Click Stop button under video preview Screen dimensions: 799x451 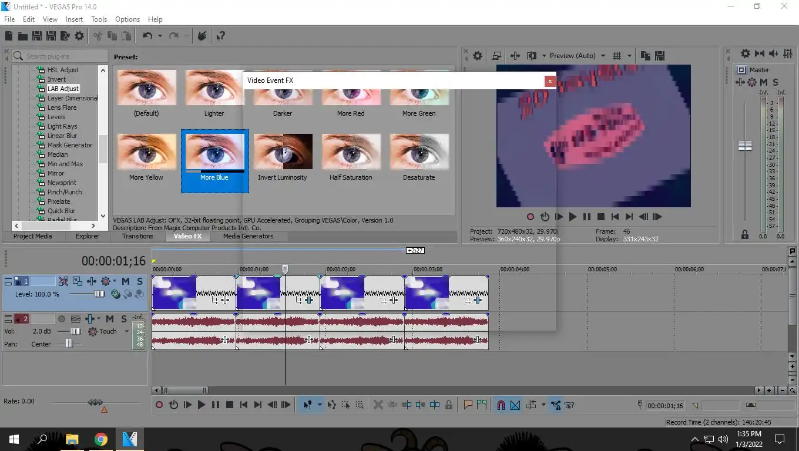(600, 217)
